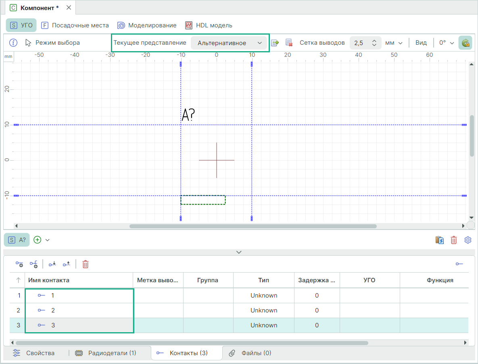Toggle the pin grid snap button
478x364 pixels.
[x=465, y=43]
